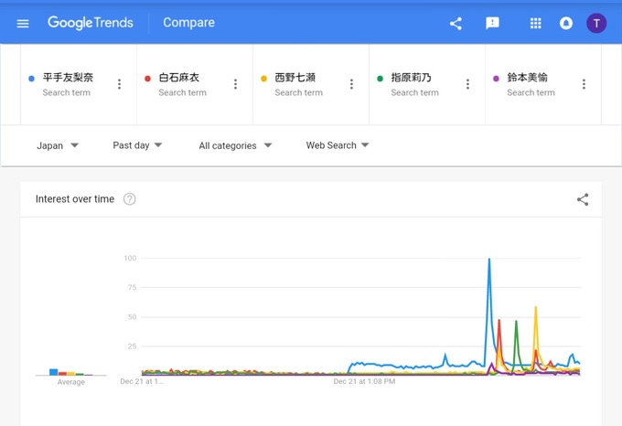Click the share icon in header
This screenshot has width=622, height=426.
456,23
